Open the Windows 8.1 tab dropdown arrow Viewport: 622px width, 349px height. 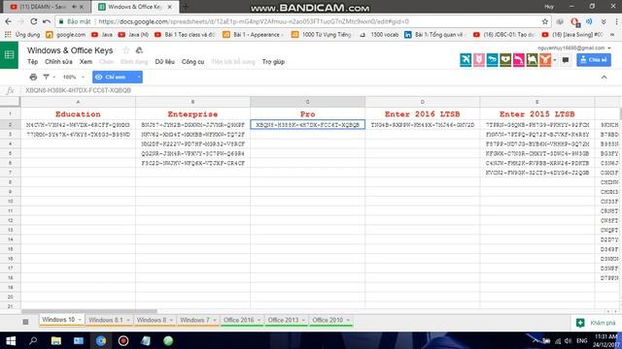tap(128, 320)
